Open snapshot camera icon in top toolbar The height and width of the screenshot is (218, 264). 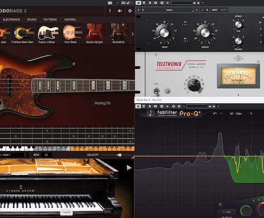pos(110,3)
